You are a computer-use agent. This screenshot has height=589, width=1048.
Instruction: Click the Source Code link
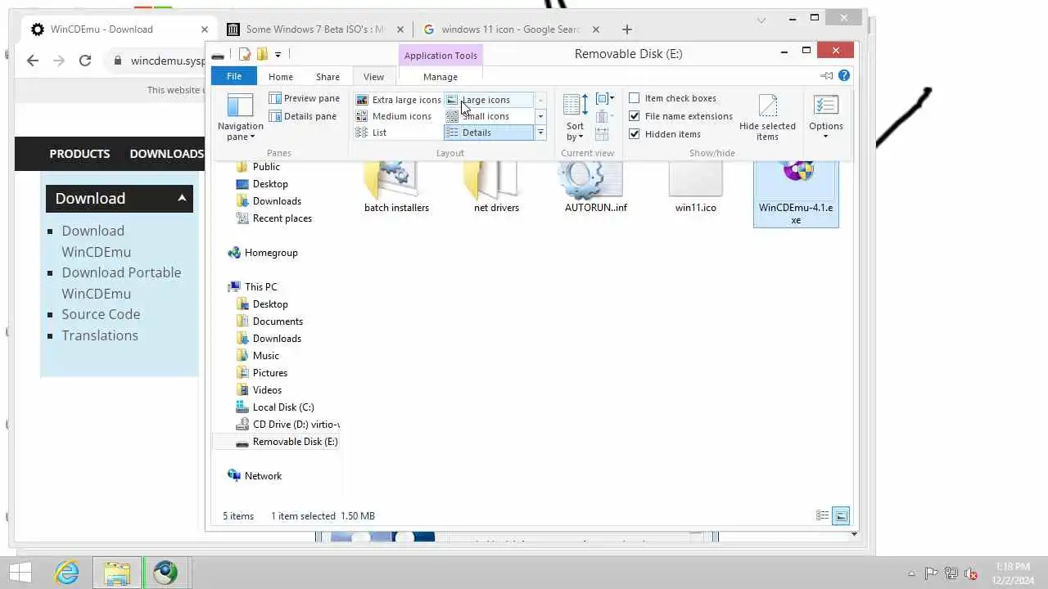101,314
